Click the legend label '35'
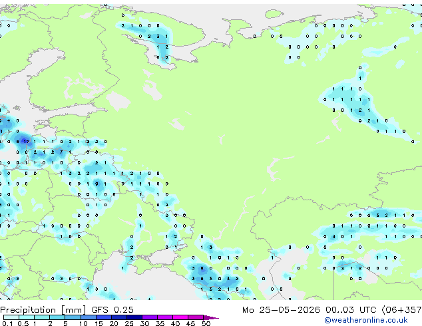 click(160, 323)
